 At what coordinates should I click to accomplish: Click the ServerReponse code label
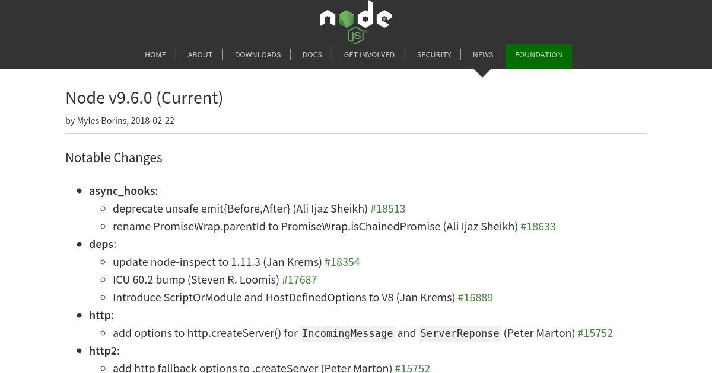click(x=460, y=333)
